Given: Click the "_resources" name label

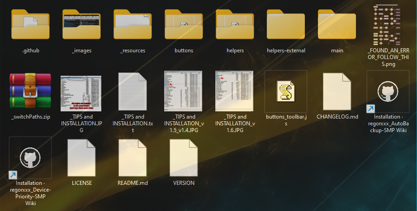Looking at the screenshot, I should click(x=133, y=50).
